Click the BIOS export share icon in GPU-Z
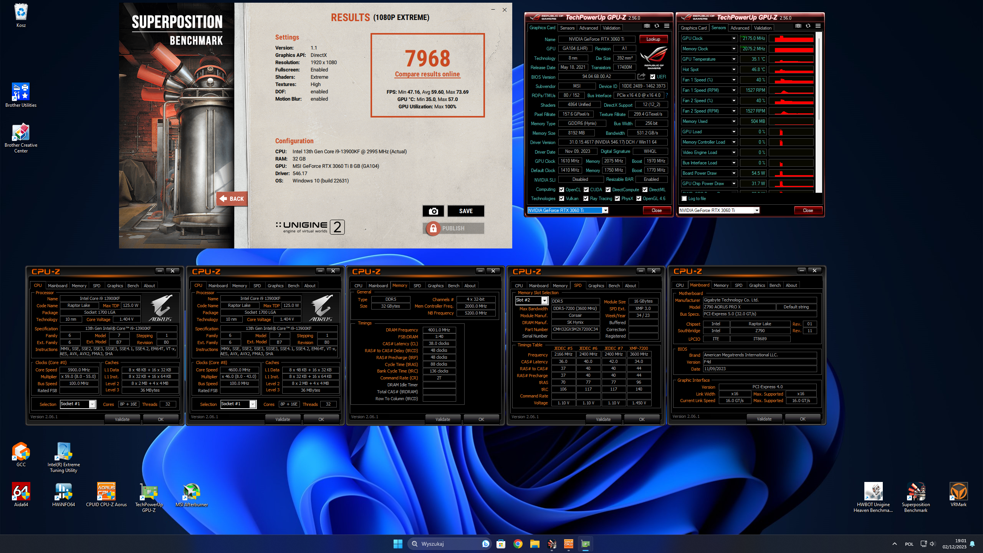 641,76
